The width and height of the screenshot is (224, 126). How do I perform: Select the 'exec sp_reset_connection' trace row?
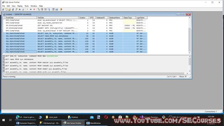[75, 23]
